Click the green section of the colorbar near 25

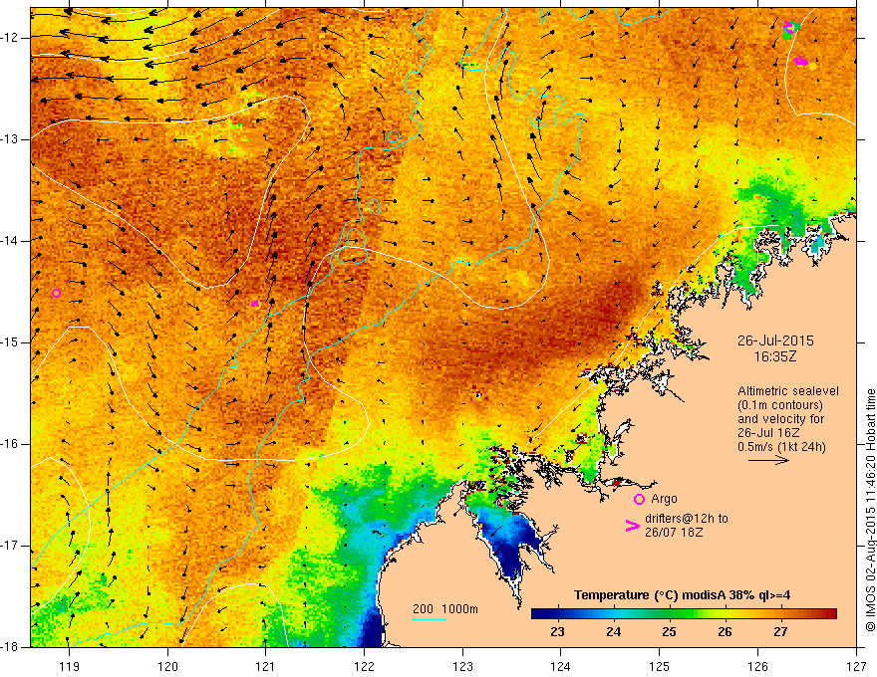(x=669, y=614)
